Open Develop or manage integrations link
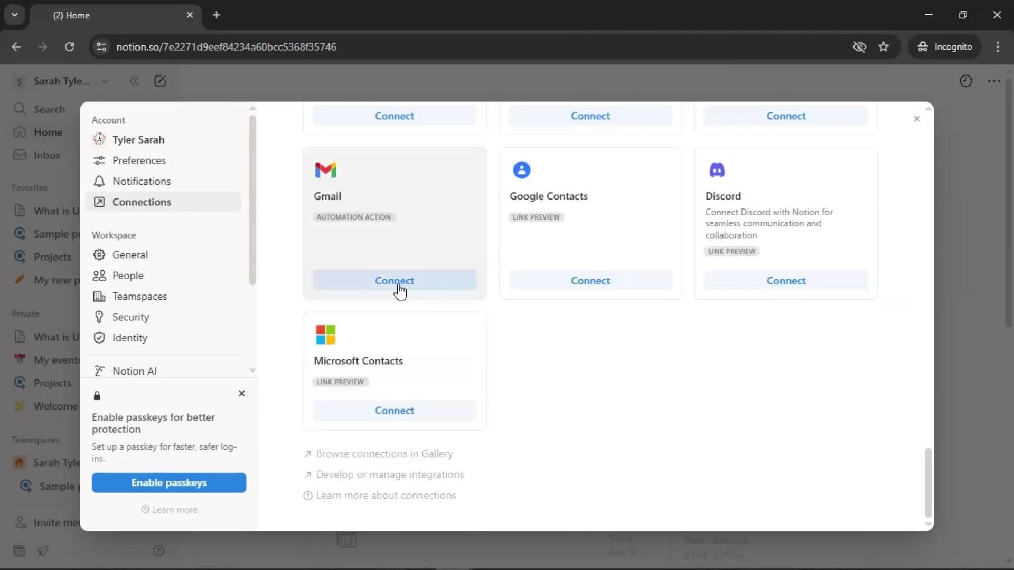This screenshot has height=570, width=1014. 384,474
